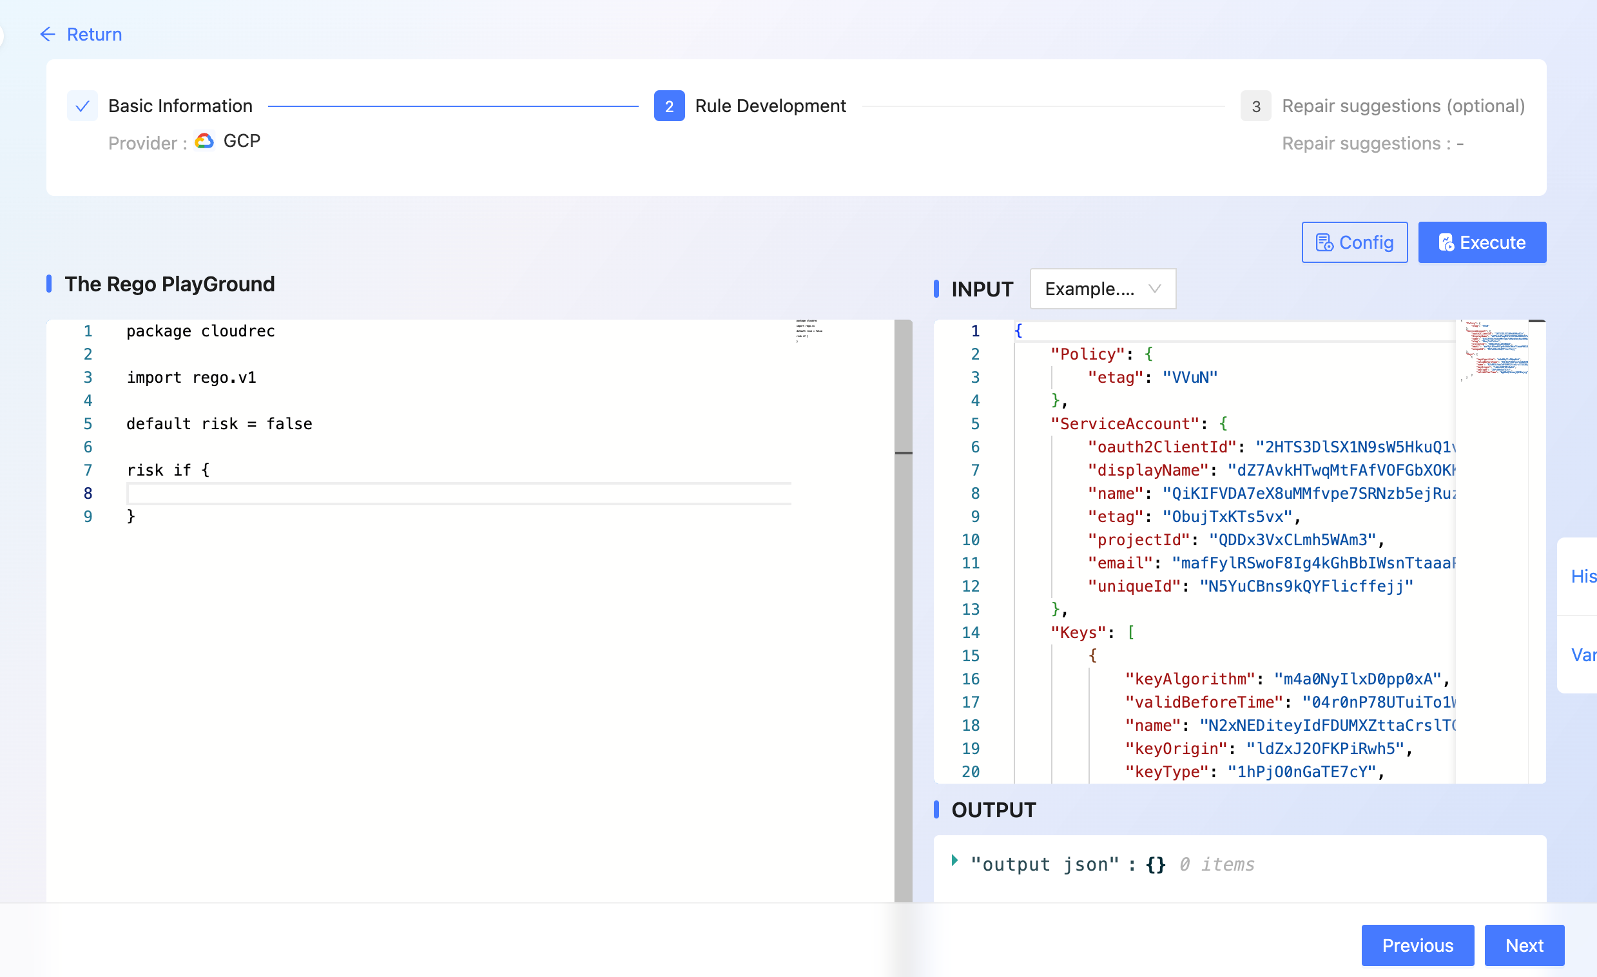Select the Basic Information completed checkmark
The width and height of the screenshot is (1597, 977).
[x=82, y=106]
